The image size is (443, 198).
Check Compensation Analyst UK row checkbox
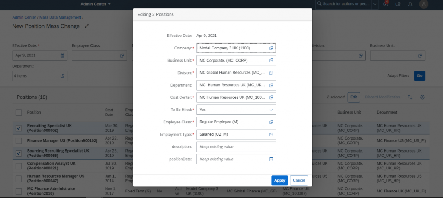(19, 166)
